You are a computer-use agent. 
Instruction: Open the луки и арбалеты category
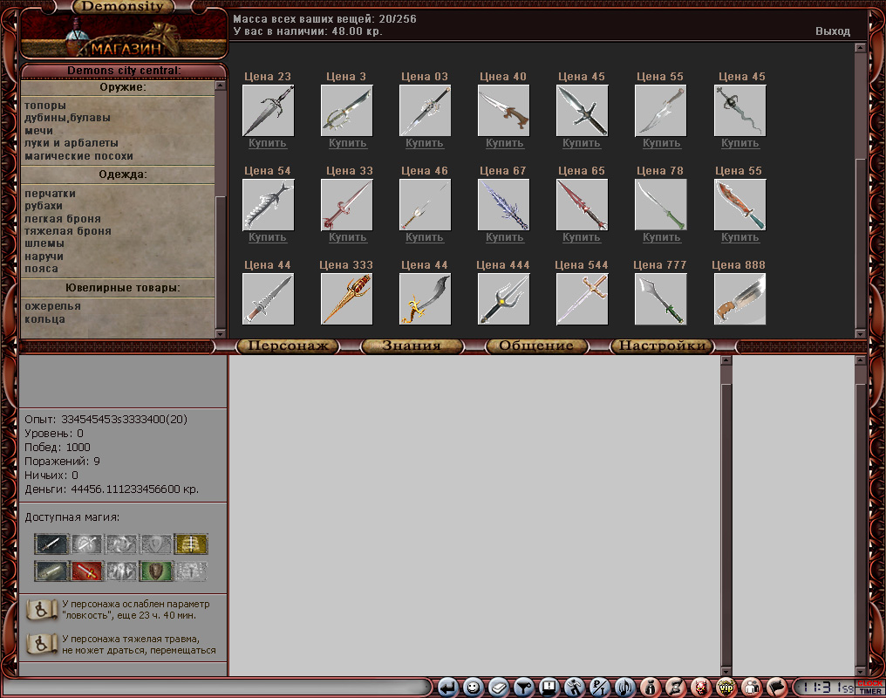72,143
